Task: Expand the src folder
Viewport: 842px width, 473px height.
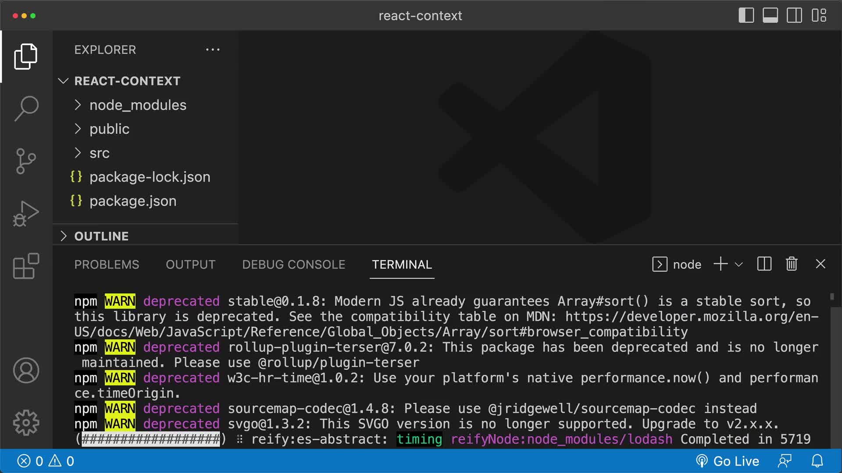Action: click(100, 153)
